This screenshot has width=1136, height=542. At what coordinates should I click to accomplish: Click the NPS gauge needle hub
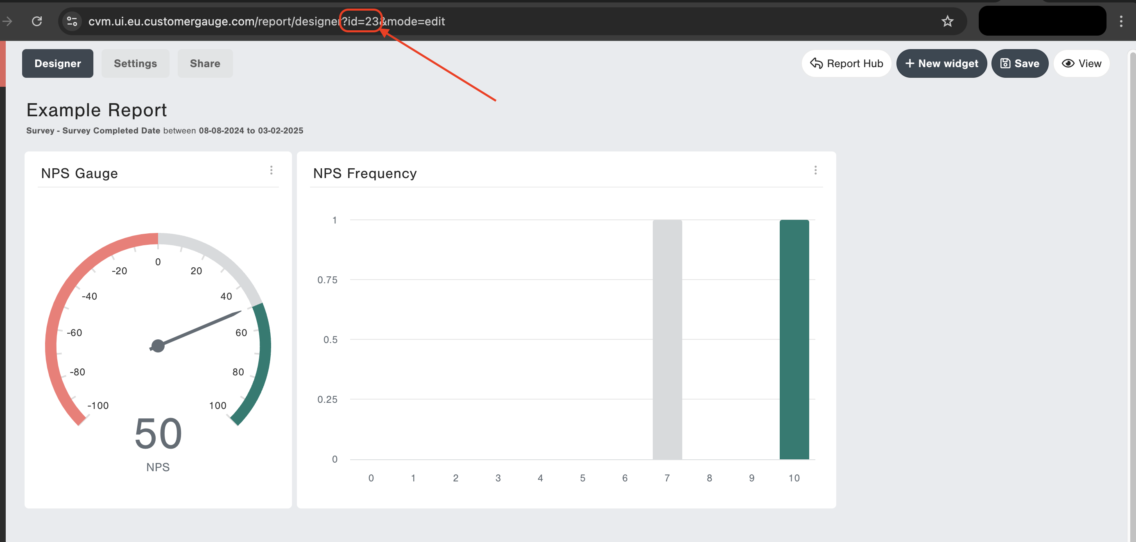tap(158, 346)
